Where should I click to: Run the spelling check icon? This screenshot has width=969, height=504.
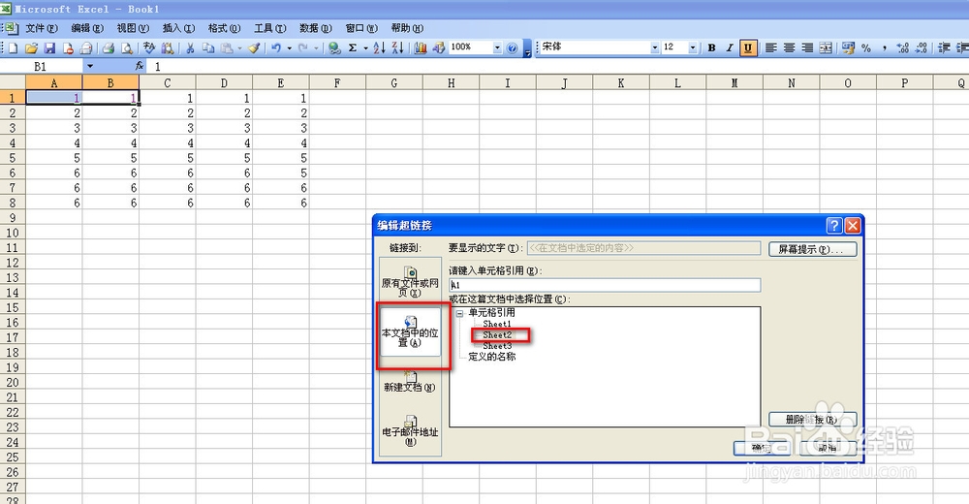[149, 47]
